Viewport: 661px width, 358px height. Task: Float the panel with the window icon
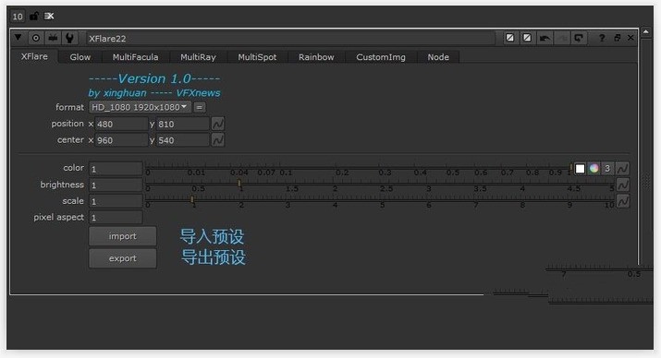[x=618, y=38]
